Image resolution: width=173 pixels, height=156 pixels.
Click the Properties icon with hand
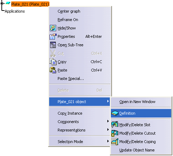click(x=53, y=36)
